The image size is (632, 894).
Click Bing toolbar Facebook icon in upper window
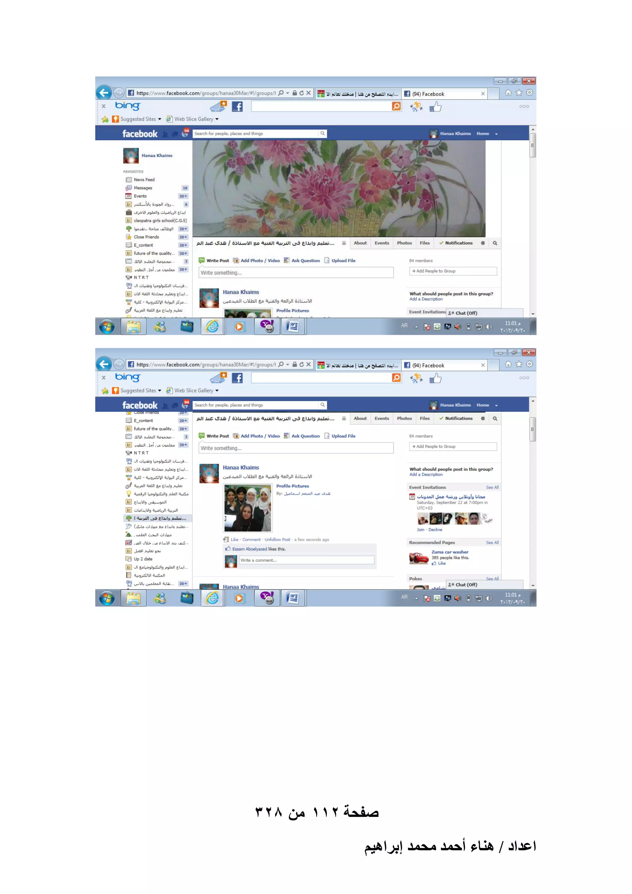pyautogui.click(x=237, y=106)
